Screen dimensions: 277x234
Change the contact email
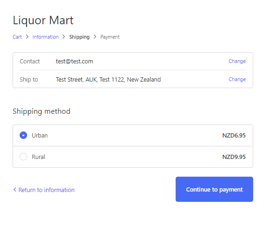[x=237, y=61]
